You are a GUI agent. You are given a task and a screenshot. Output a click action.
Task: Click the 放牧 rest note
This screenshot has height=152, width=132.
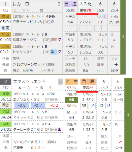pyautogui.click(x=16, y=58)
